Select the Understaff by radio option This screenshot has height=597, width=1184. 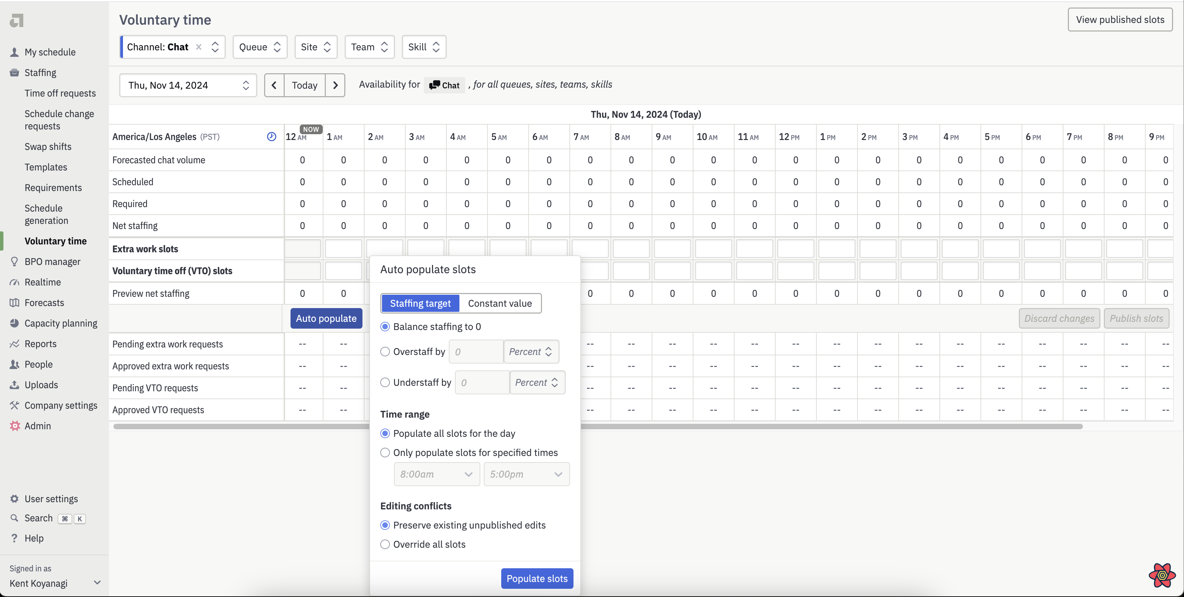385,382
